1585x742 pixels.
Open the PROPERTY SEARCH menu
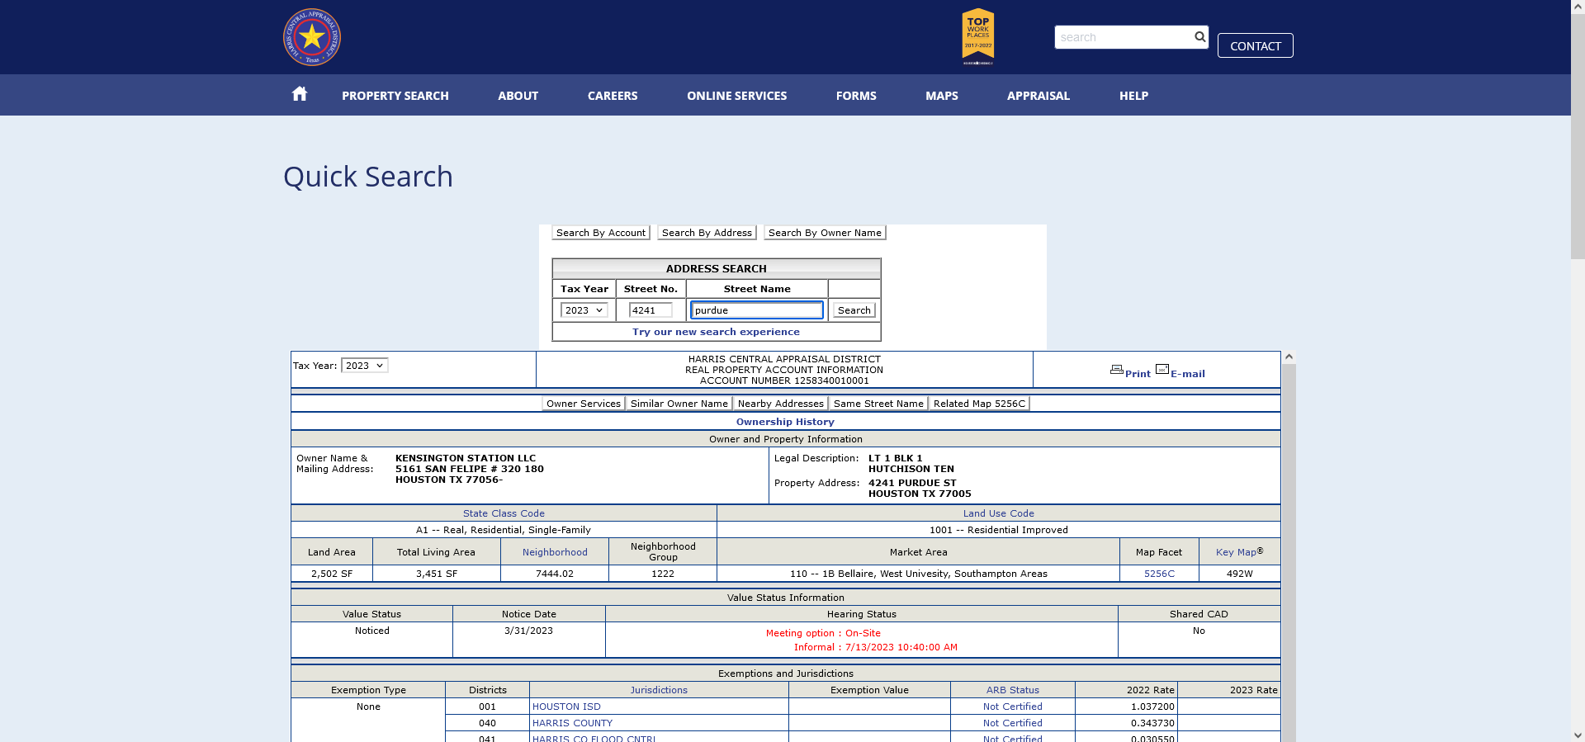pos(395,96)
